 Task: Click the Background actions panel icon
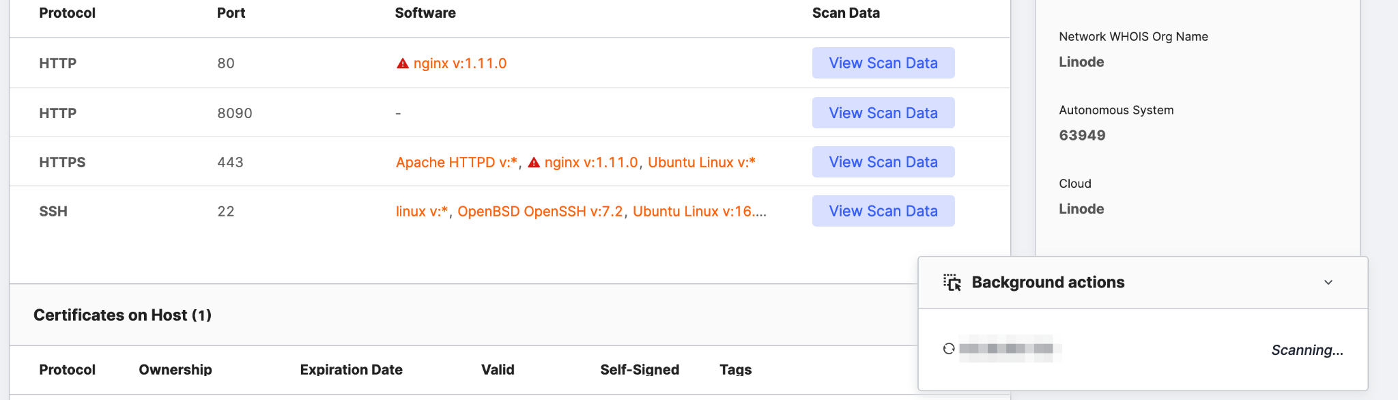click(952, 283)
